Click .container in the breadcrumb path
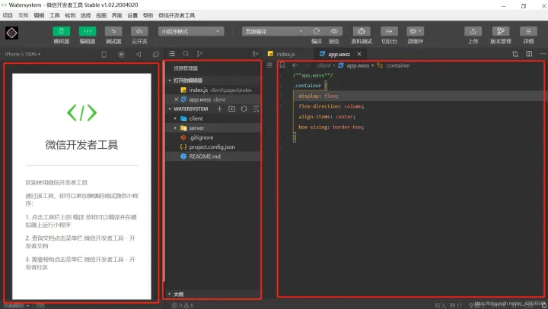 [x=398, y=65]
